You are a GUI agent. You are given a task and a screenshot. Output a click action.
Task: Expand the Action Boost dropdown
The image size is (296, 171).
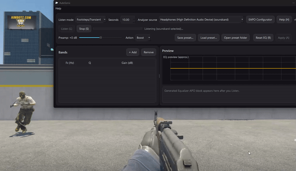pyautogui.click(x=143, y=38)
